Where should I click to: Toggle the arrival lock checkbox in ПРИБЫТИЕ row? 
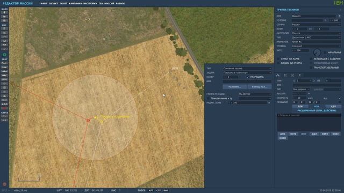pos(340,102)
